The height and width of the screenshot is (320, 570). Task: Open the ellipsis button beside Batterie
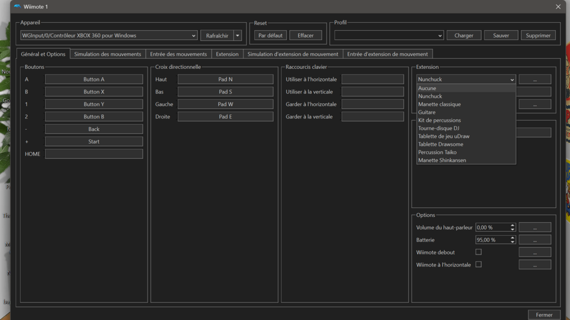tap(535, 240)
